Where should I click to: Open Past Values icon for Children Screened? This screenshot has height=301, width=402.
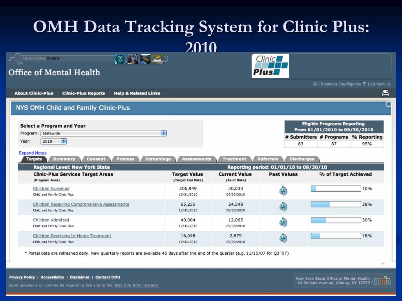click(x=283, y=191)
